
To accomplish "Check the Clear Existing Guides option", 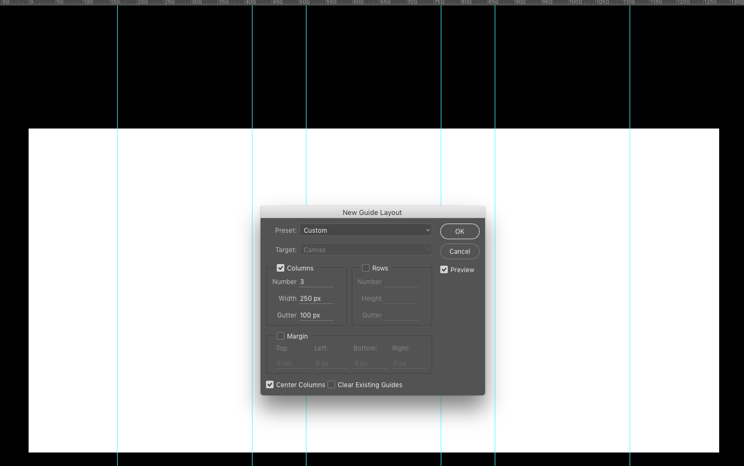I will coord(331,384).
